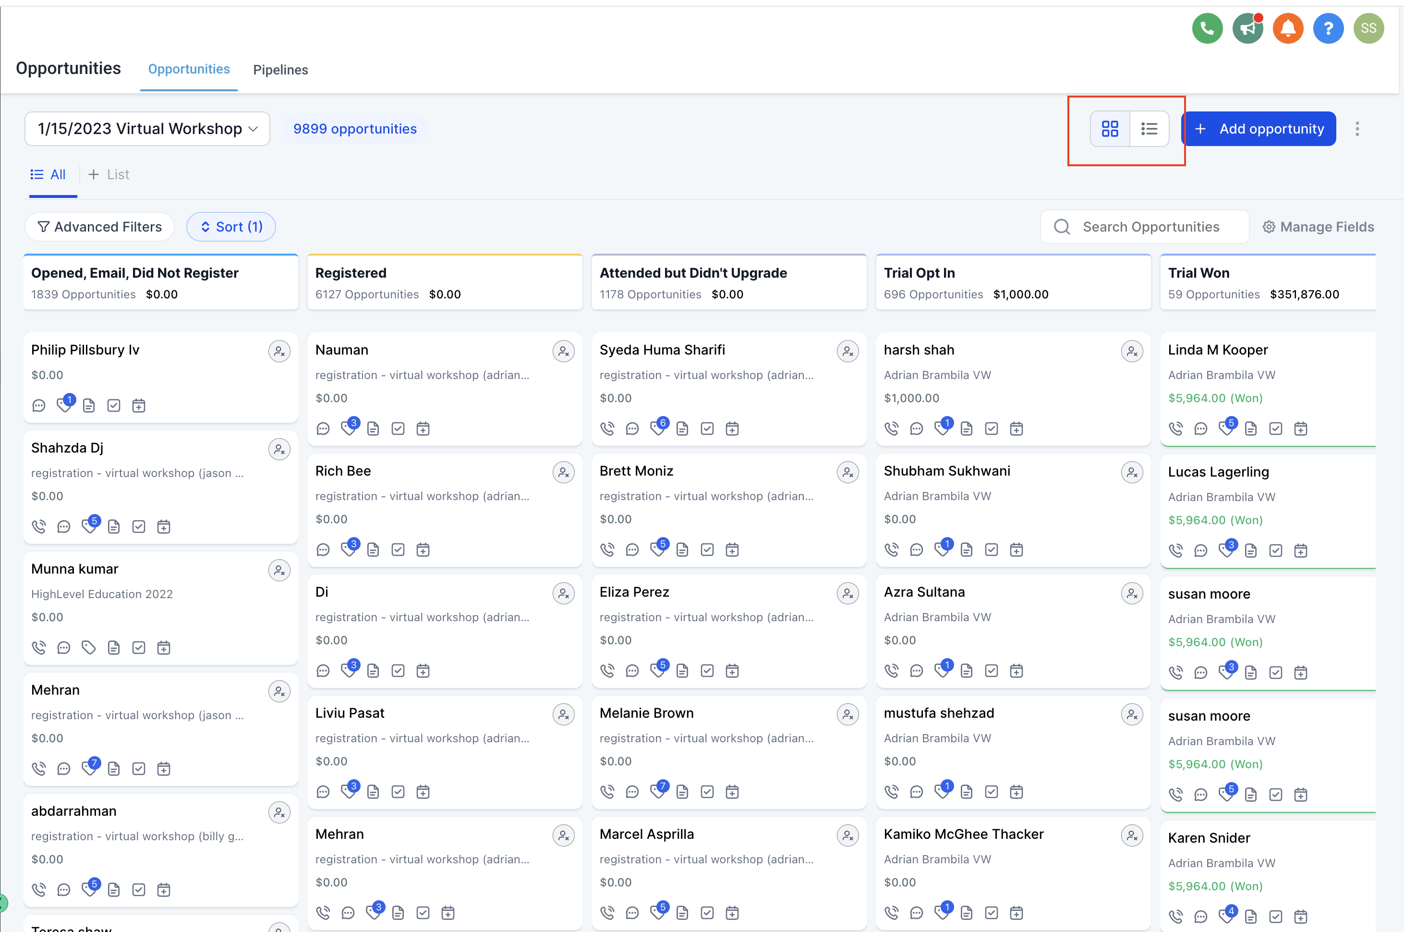Click appointment calendar icon on Syeda Huma Sharifi card
Viewport: 1404px width, 932px height.
point(732,429)
